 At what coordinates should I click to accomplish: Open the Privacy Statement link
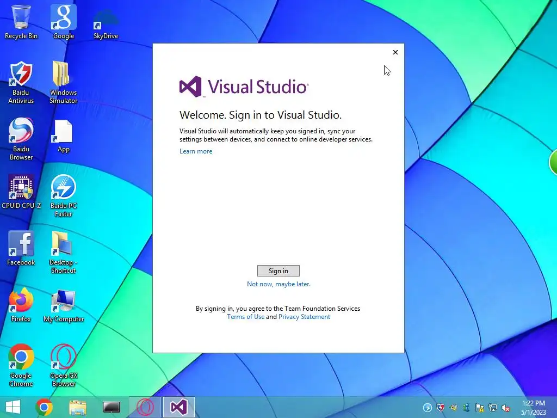coord(304,317)
